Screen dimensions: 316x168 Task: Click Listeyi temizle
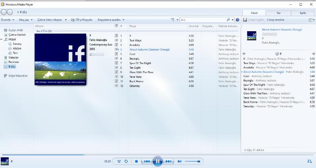click(276, 20)
